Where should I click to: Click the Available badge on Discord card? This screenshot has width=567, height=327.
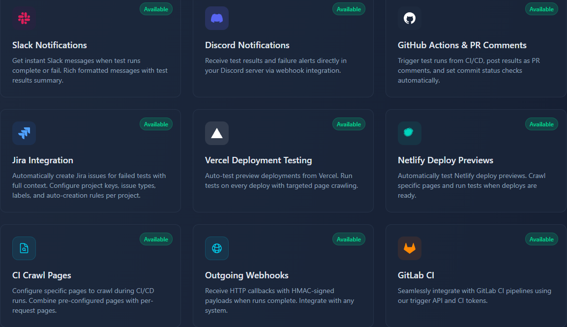(x=349, y=9)
